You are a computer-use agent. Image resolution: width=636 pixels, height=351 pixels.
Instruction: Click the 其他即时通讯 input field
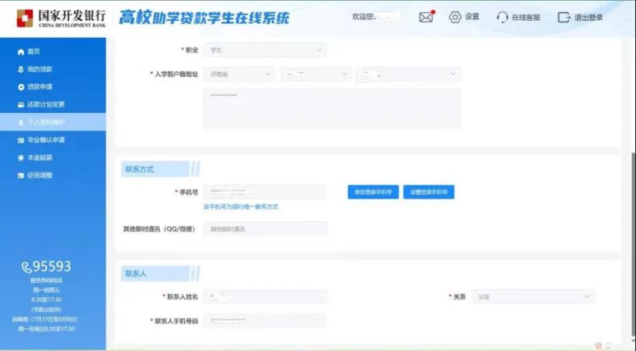point(265,229)
